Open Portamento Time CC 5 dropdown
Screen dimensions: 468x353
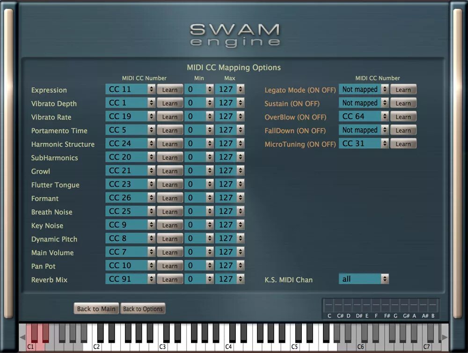click(130, 130)
